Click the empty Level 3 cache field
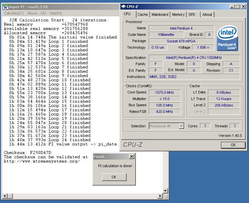Image resolution: width=249 pixels, height=203 pixels. (224, 112)
